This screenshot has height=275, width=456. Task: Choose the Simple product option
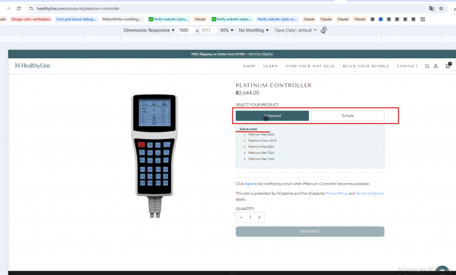tap(348, 116)
